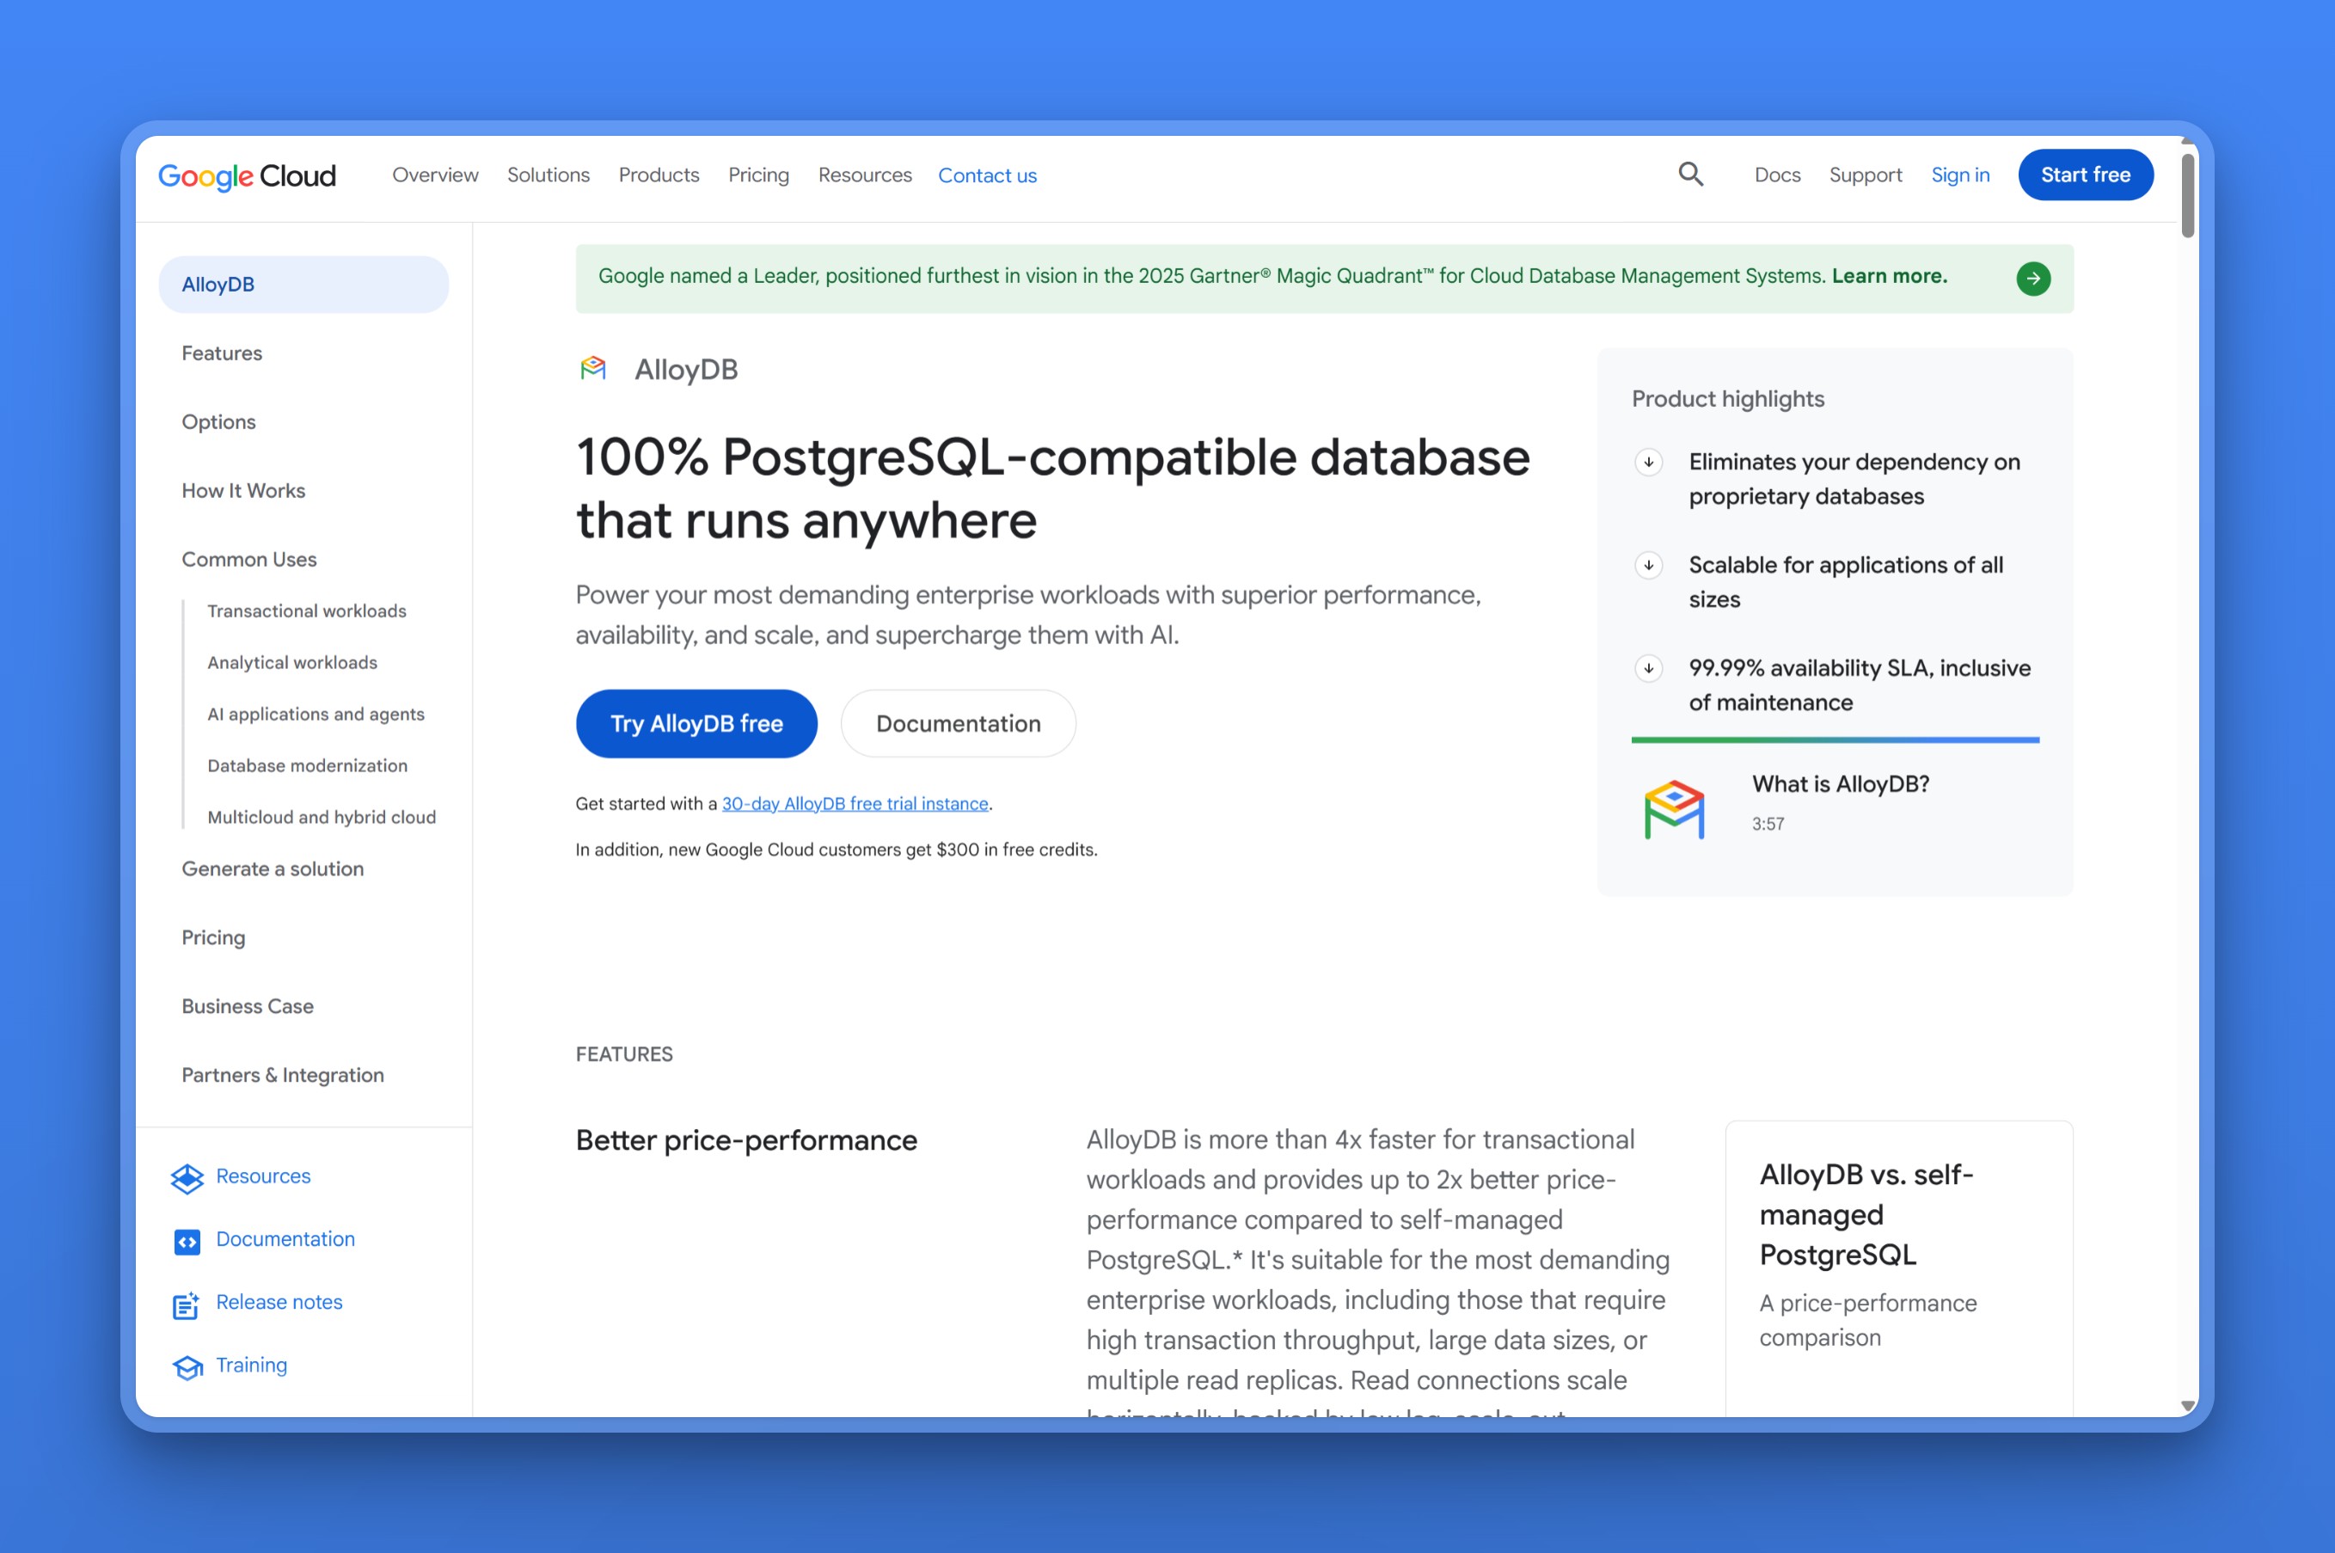The width and height of the screenshot is (2335, 1553).
Task: Click the Resources diamond icon in sidebar
Action: pyautogui.click(x=187, y=1177)
